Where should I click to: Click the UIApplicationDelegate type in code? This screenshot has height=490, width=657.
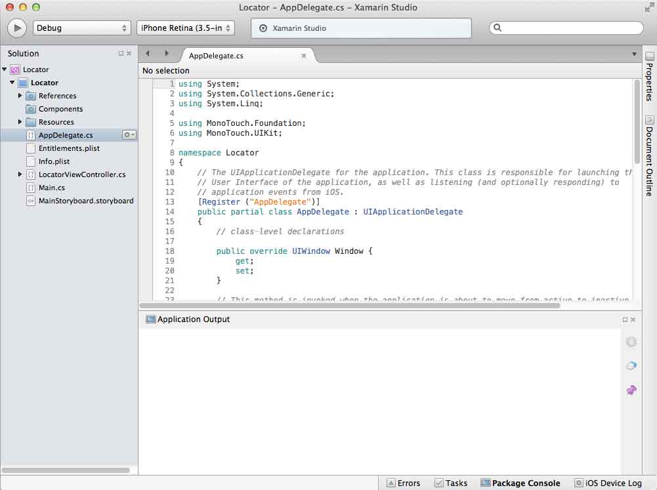pos(413,211)
